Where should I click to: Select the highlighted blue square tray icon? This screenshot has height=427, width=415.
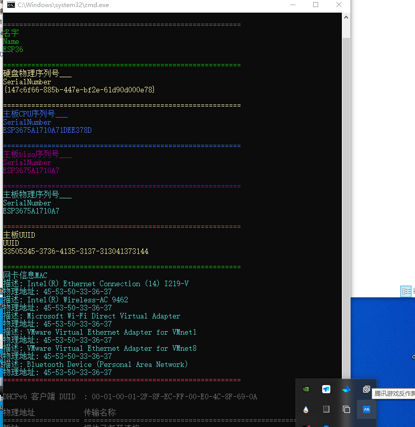pos(367,409)
